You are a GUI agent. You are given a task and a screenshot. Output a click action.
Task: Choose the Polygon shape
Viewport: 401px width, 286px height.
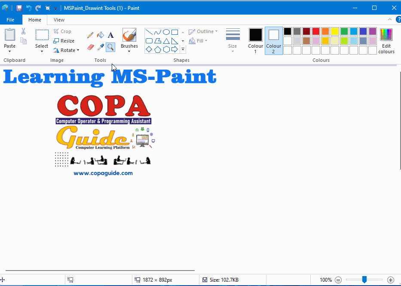[158, 41]
